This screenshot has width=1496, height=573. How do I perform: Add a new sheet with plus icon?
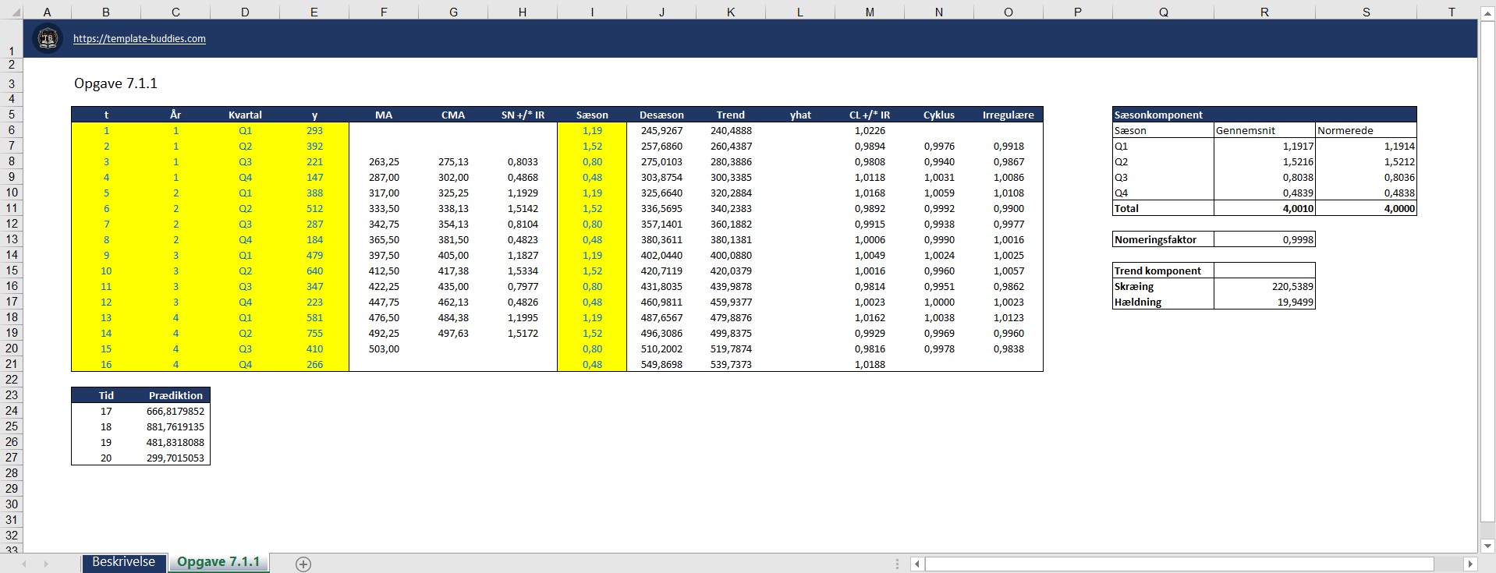click(303, 564)
